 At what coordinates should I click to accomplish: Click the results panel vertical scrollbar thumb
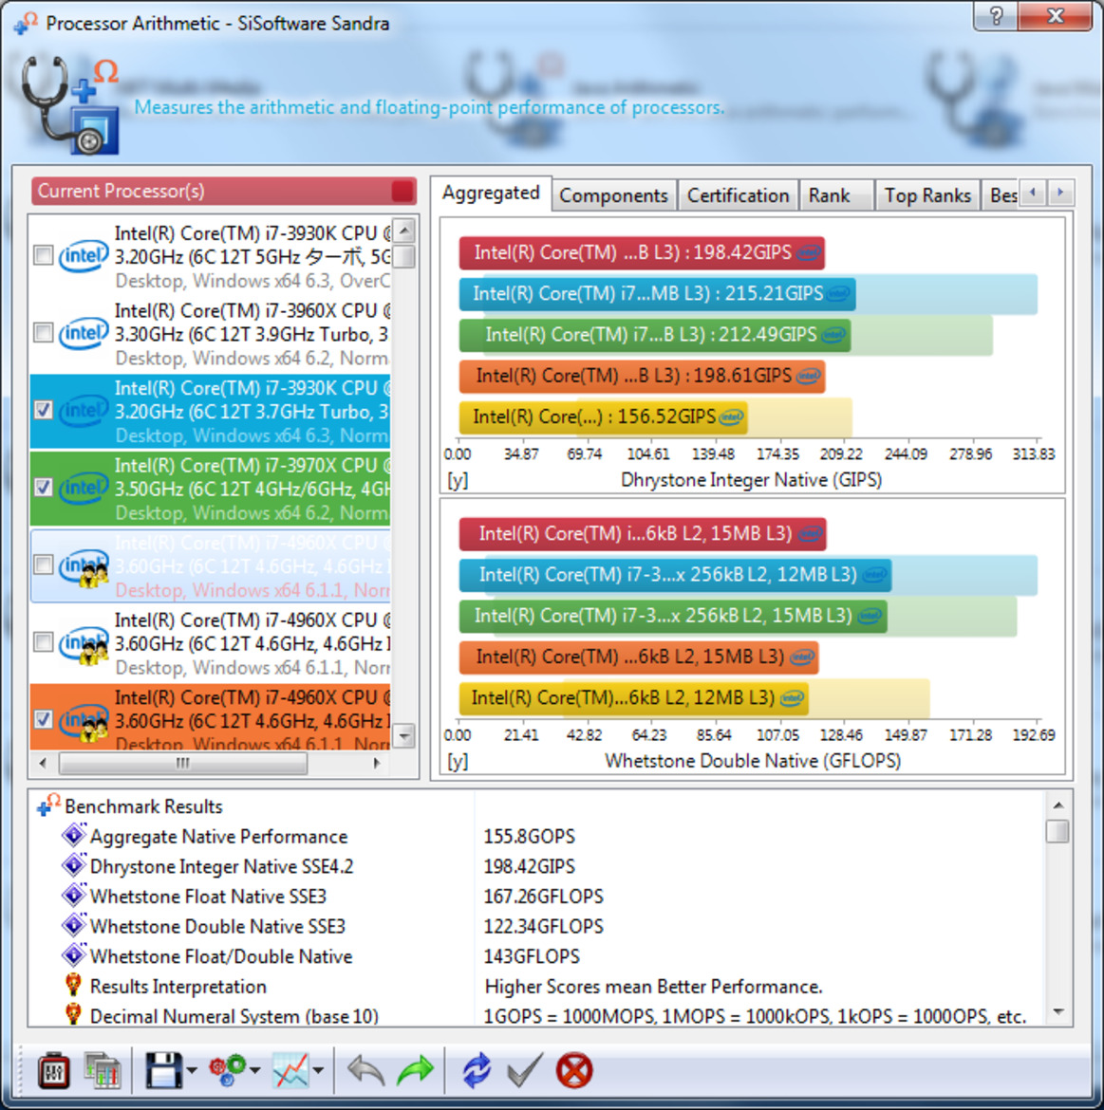click(x=1057, y=831)
